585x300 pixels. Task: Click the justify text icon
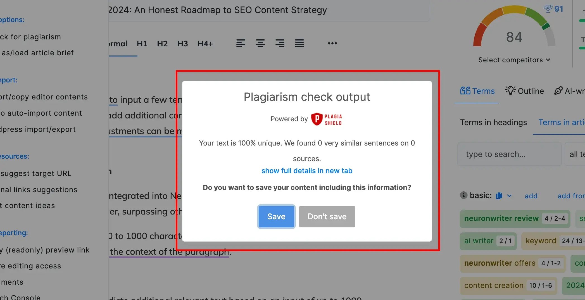tap(299, 43)
